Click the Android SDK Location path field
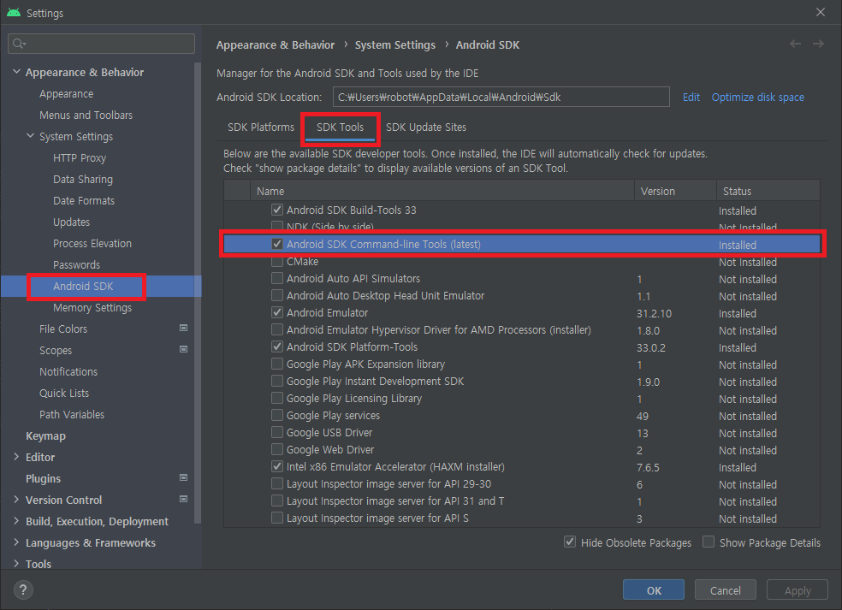The height and width of the screenshot is (610, 842). pos(501,98)
